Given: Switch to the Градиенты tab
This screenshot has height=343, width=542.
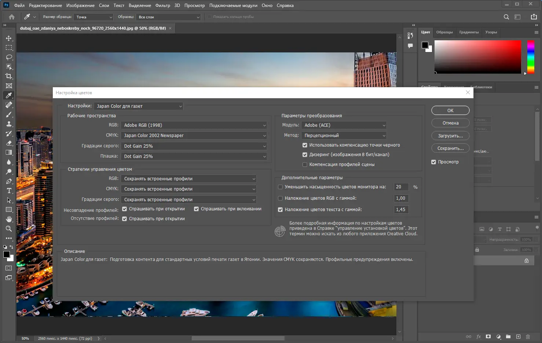Looking at the screenshot, I should pos(469,32).
